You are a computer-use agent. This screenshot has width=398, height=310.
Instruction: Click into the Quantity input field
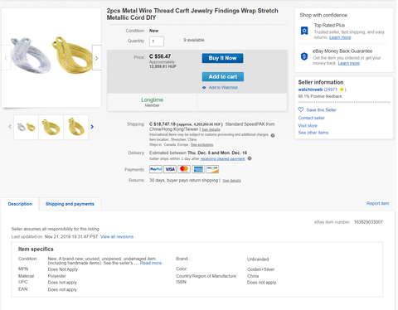157,41
